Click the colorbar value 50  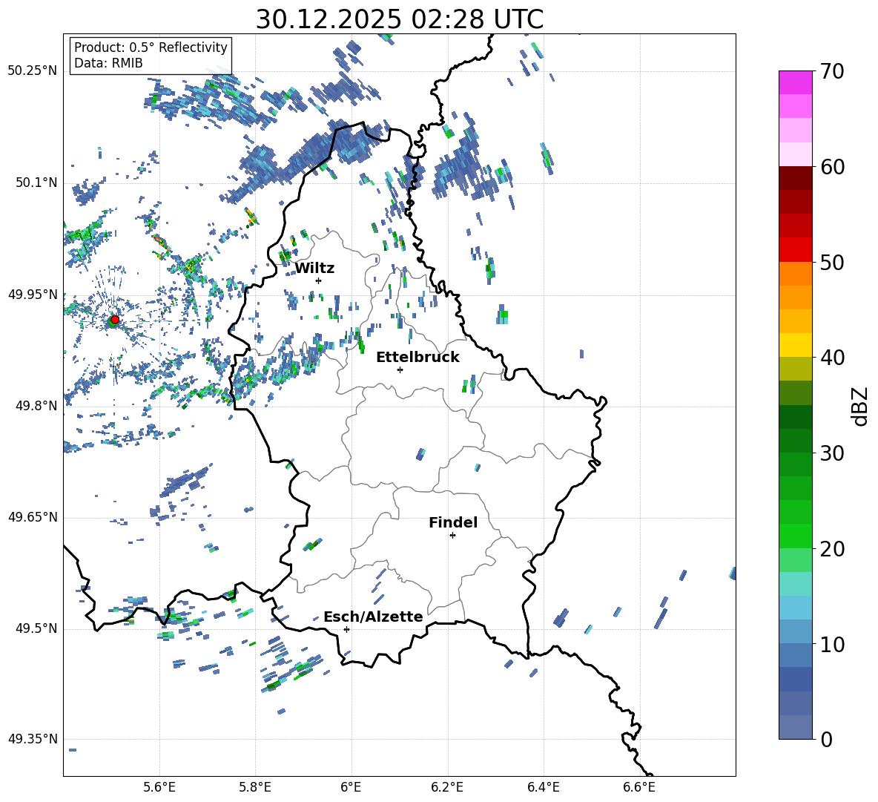(x=832, y=262)
